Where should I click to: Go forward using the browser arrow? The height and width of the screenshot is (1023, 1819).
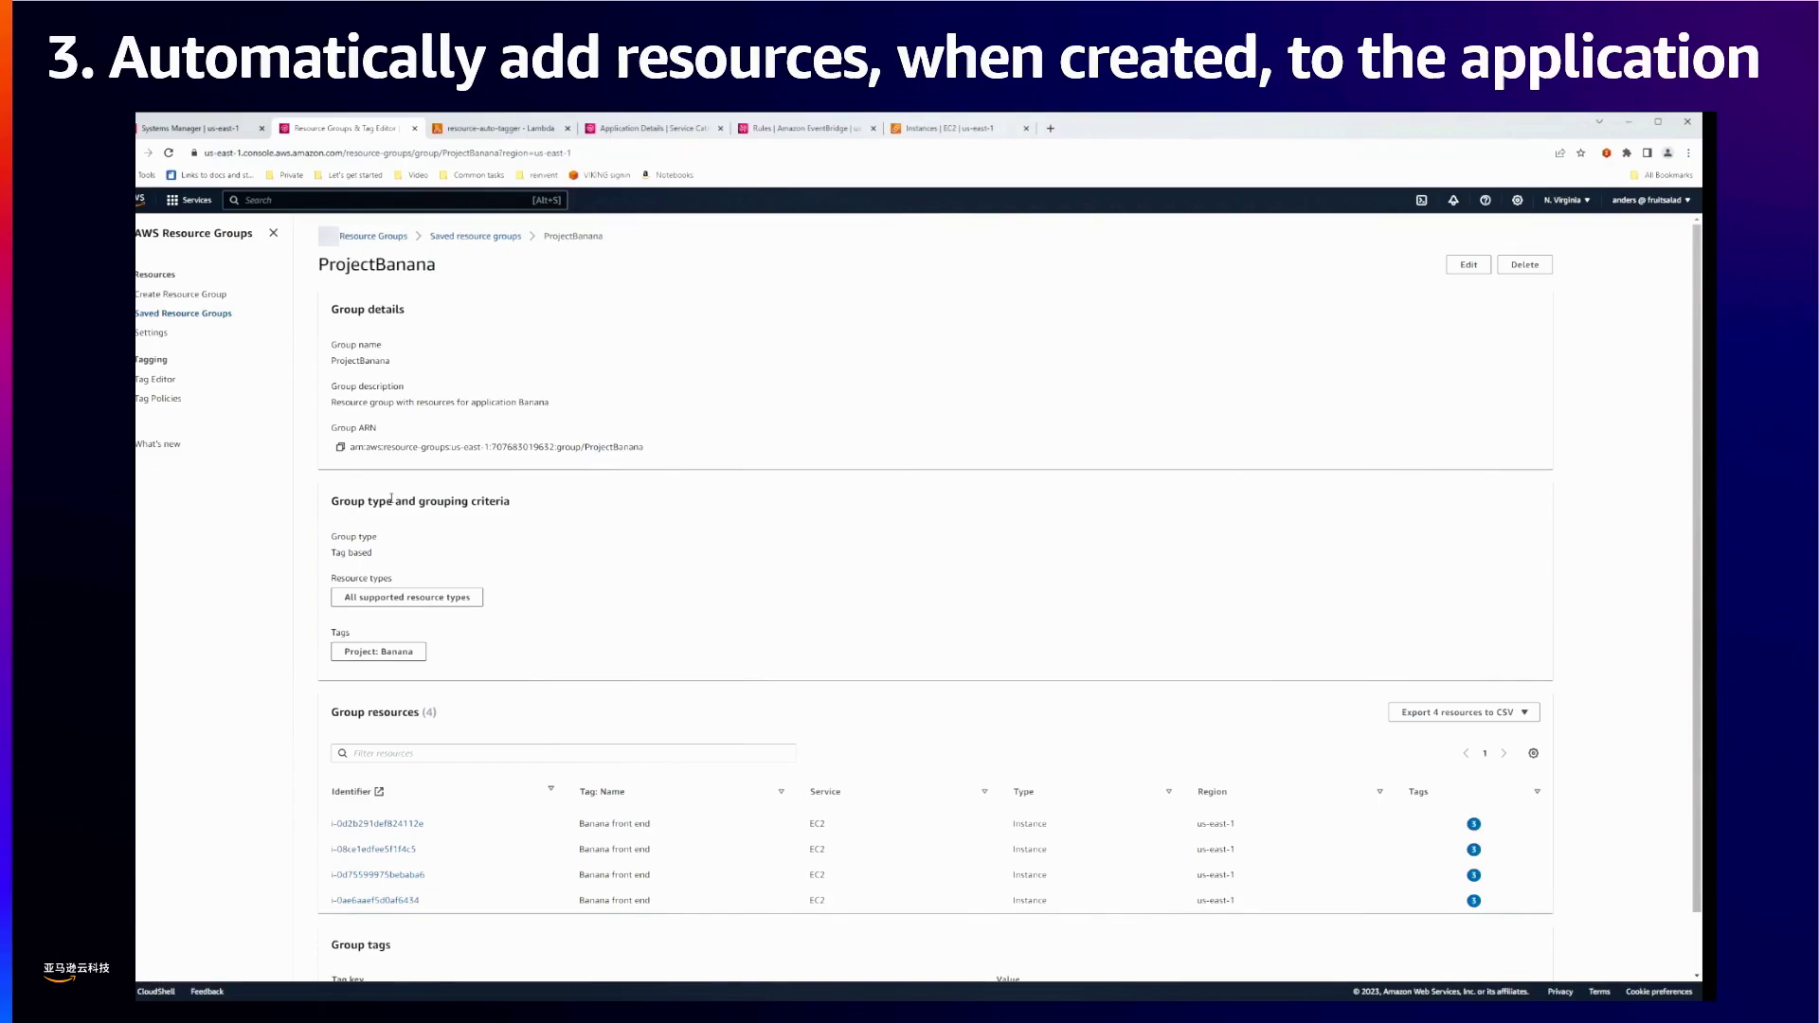(148, 153)
